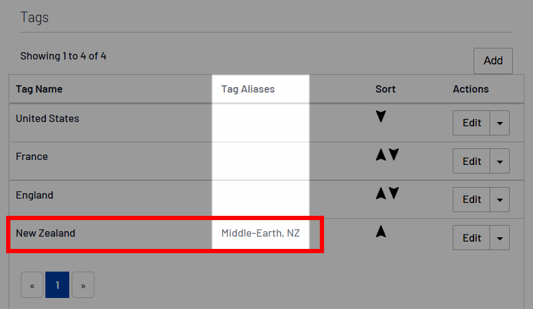Screen dimensions: 533x309
Task: Open dropdown next to France Edit
Action: [x=500, y=161]
